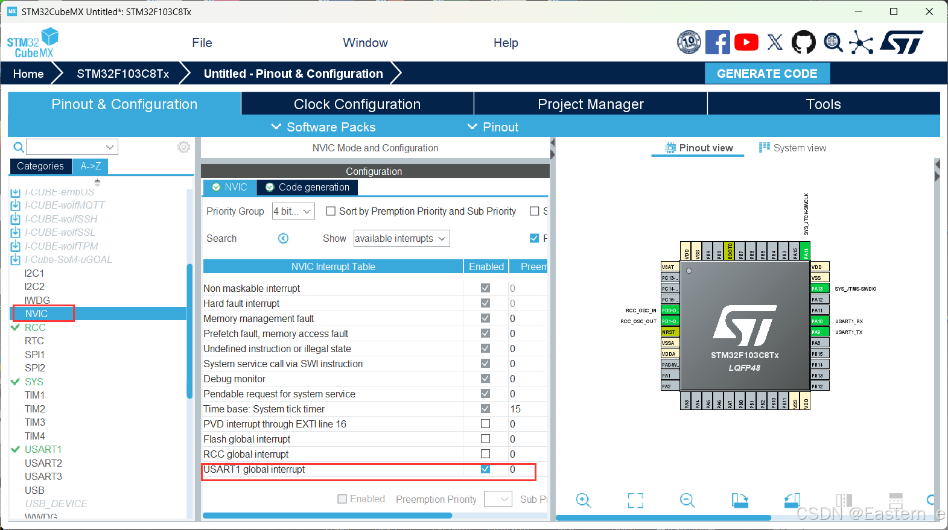This screenshot has width=948, height=530.
Task: Open the category search combo box arrow
Action: coord(110,147)
